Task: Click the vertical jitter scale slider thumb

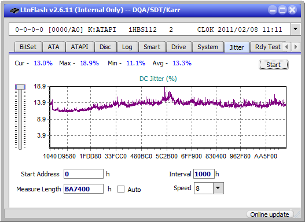Action: pos(20,87)
